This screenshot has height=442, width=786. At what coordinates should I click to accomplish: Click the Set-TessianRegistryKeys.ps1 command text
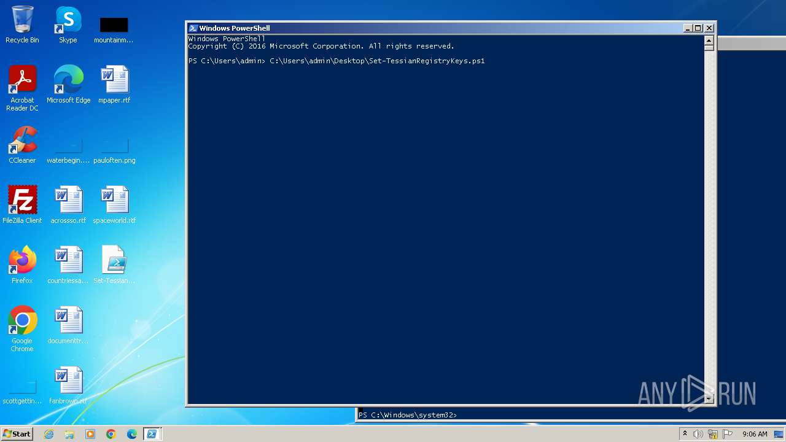377,61
